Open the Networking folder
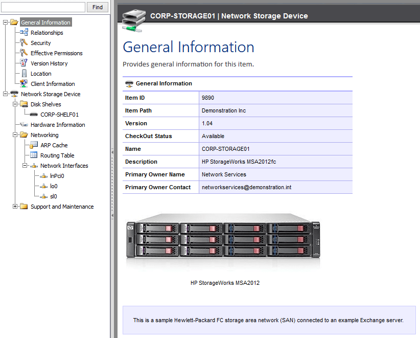The width and height of the screenshot is (420, 338). click(x=23, y=134)
